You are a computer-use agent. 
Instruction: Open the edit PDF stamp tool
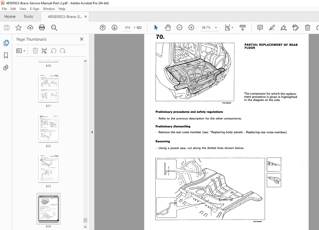tap(295, 28)
